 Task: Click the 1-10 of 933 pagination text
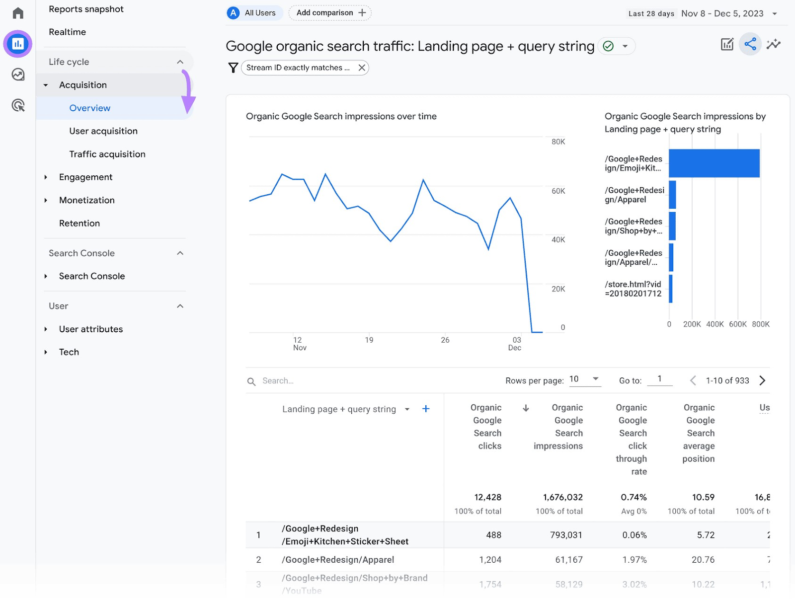click(727, 380)
